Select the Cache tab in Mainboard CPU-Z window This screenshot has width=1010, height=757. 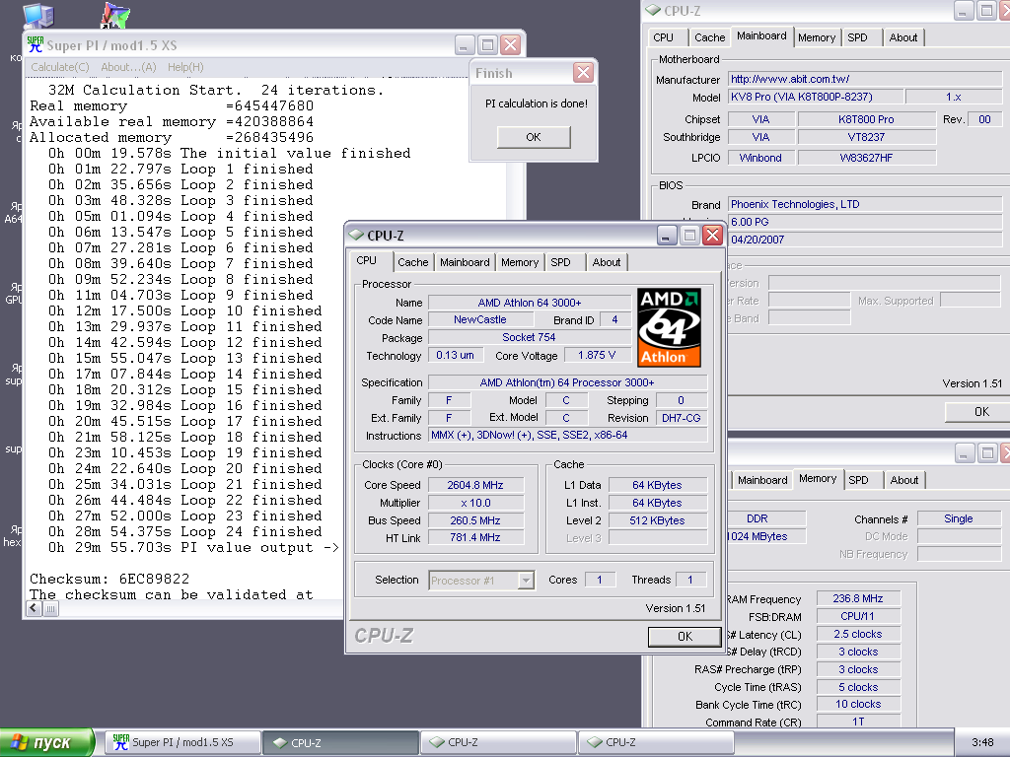[x=710, y=38]
